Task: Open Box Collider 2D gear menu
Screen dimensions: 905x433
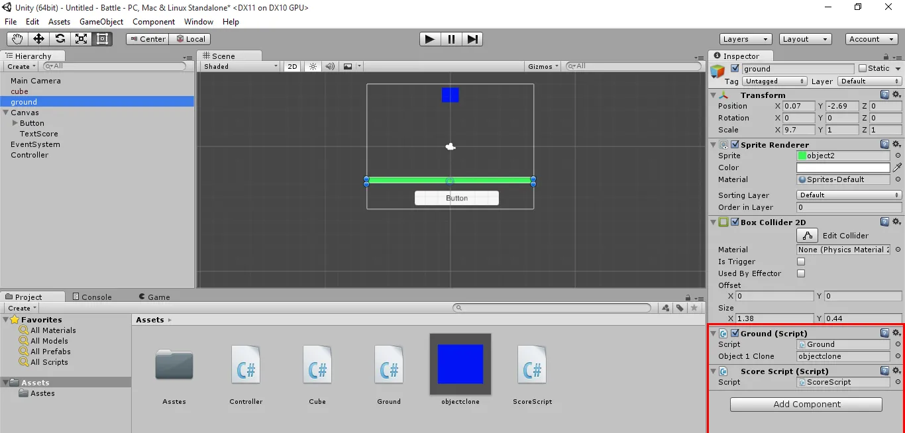Action: [x=896, y=222]
